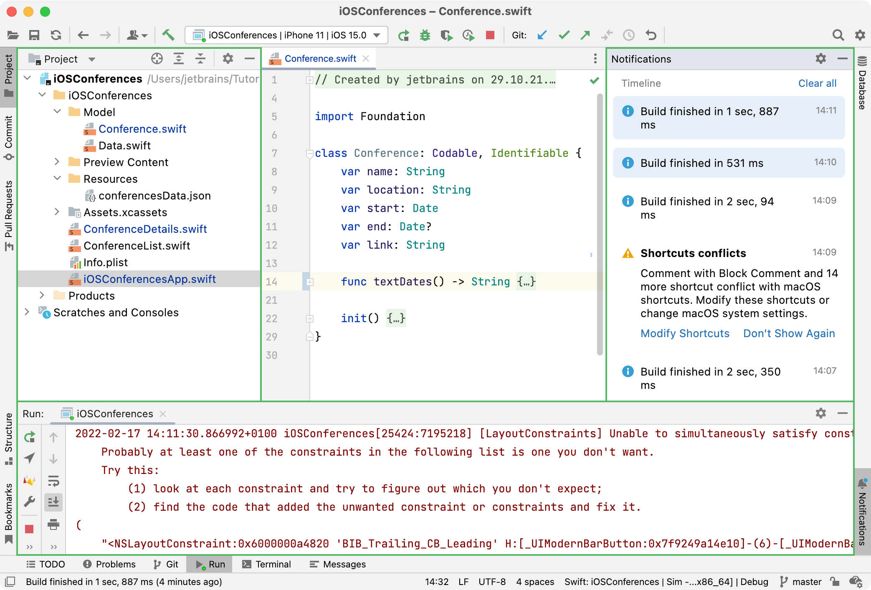The width and height of the screenshot is (871, 590).
Task: Click the master Git branch widget
Action: point(801,582)
